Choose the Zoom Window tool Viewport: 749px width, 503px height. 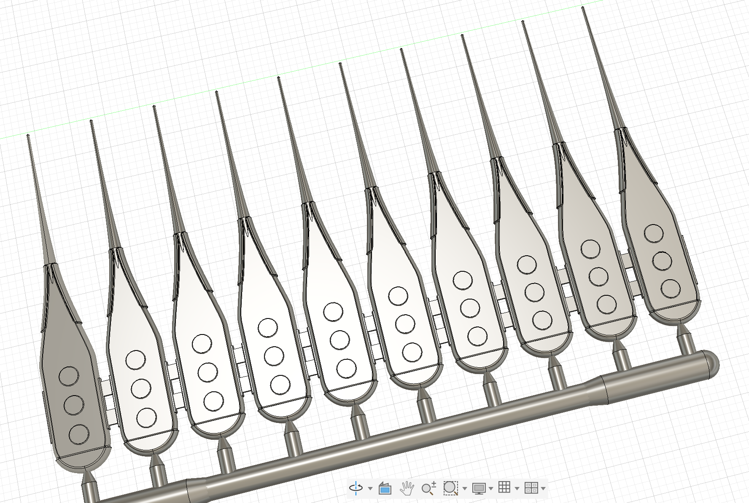451,488
